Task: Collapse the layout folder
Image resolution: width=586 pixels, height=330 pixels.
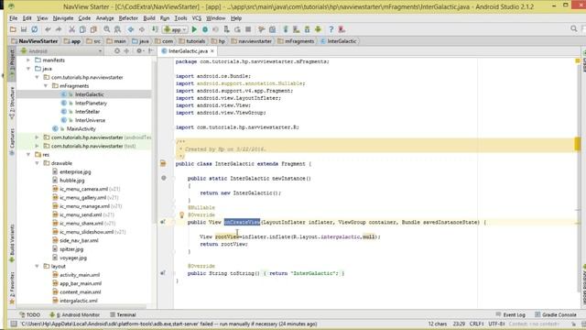Action: click(37, 266)
